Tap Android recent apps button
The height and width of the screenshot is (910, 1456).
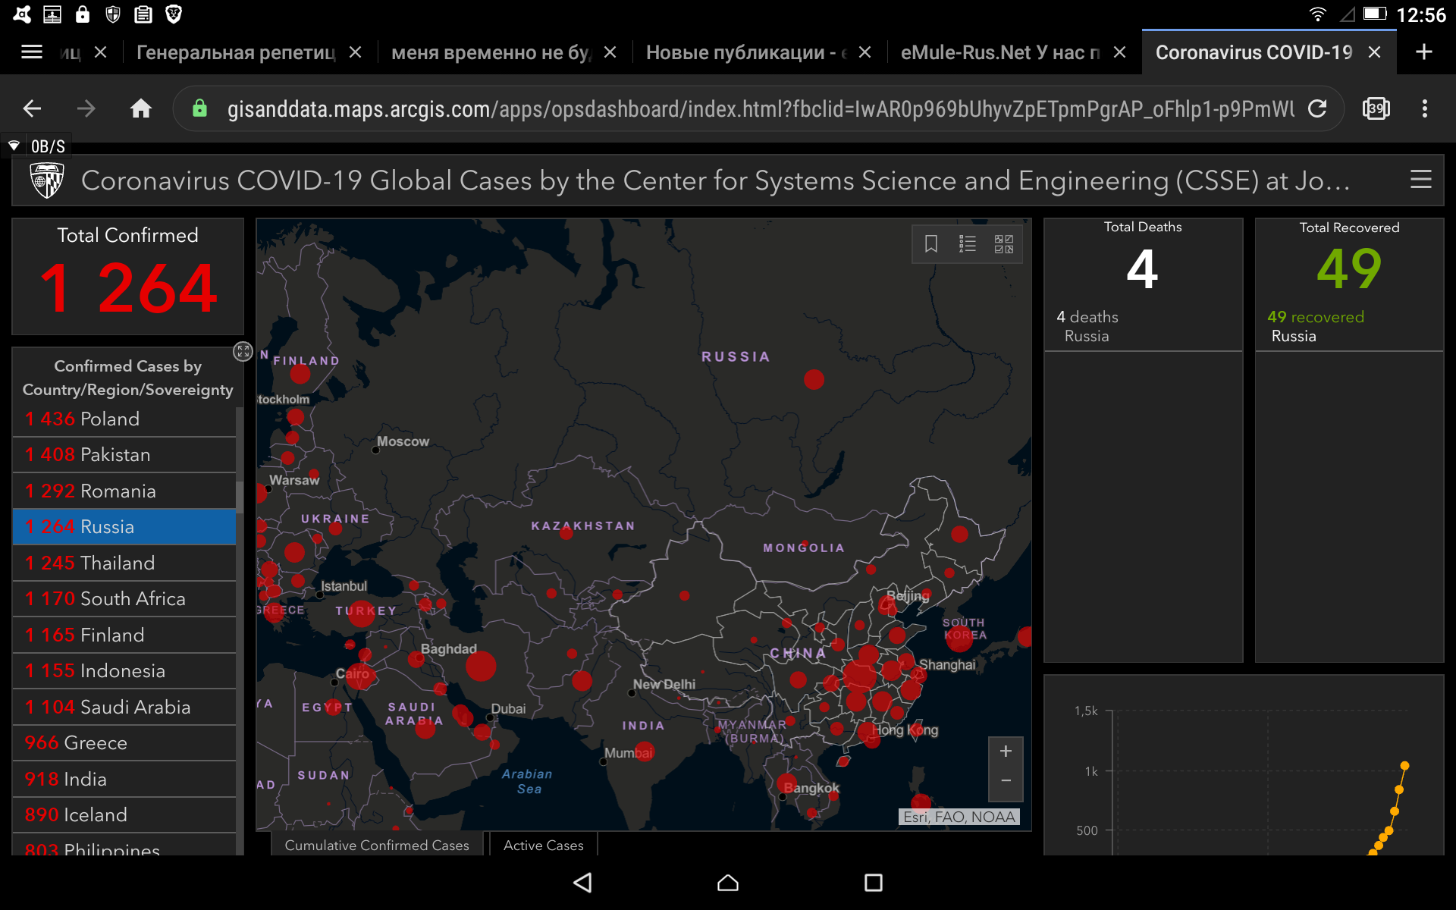[874, 883]
